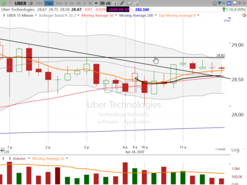Open the chart template 'T' dropdown
The width and height of the screenshot is (247, 185).
tap(103, 3)
